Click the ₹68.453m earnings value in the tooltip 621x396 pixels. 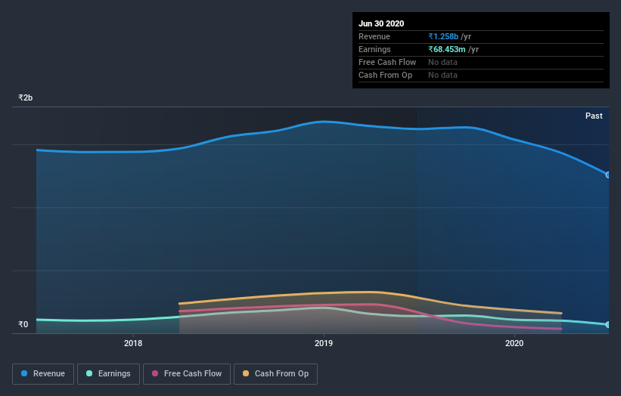pyautogui.click(x=447, y=49)
